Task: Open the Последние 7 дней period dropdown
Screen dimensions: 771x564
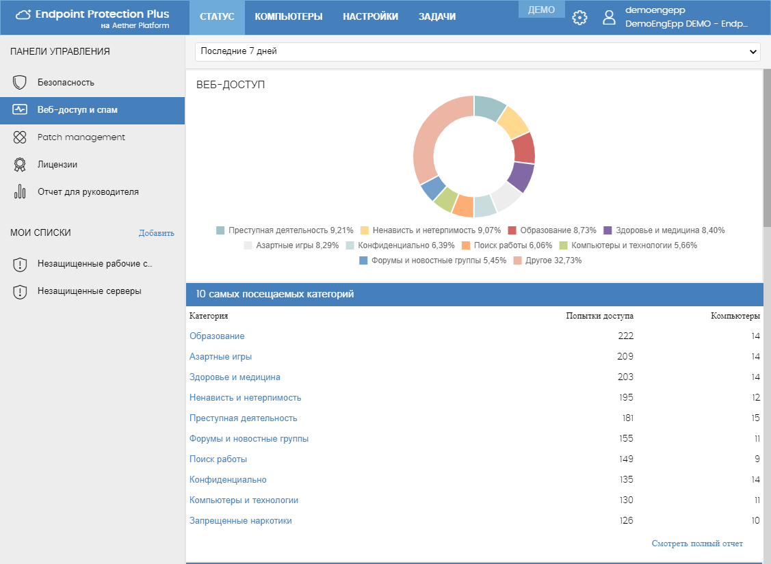Action: 478,51
